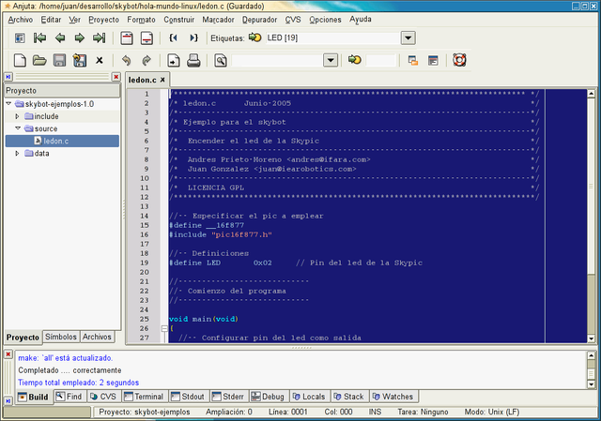Open the Ayuda menu
The image size is (601, 421).
[x=361, y=19]
